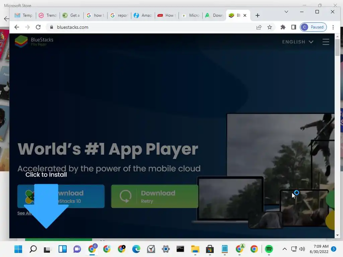Open Chrome extensions puzzle icon
This screenshot has width=343, height=257.
point(283,27)
